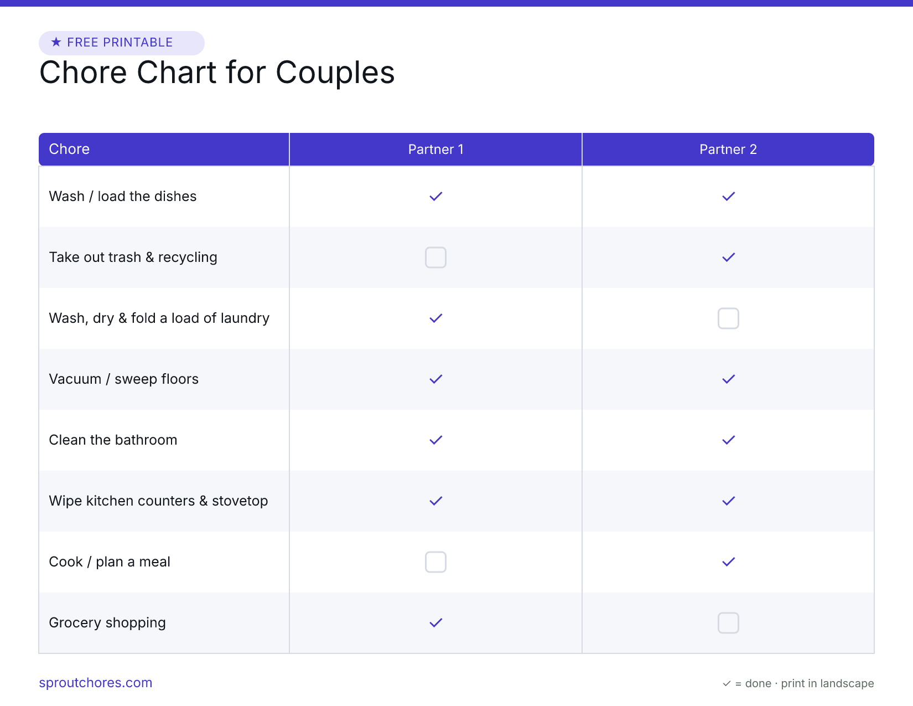Viewport: 913px width, 706px height.
Task: Select the 'Chore Chart for Couples' title
Action: pyautogui.click(x=217, y=73)
